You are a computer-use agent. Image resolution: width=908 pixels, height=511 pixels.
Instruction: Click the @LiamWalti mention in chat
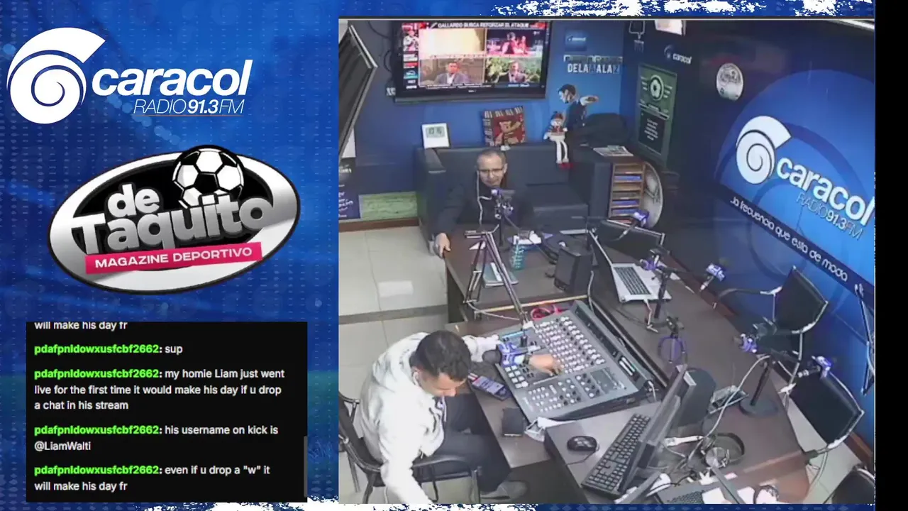point(62,446)
